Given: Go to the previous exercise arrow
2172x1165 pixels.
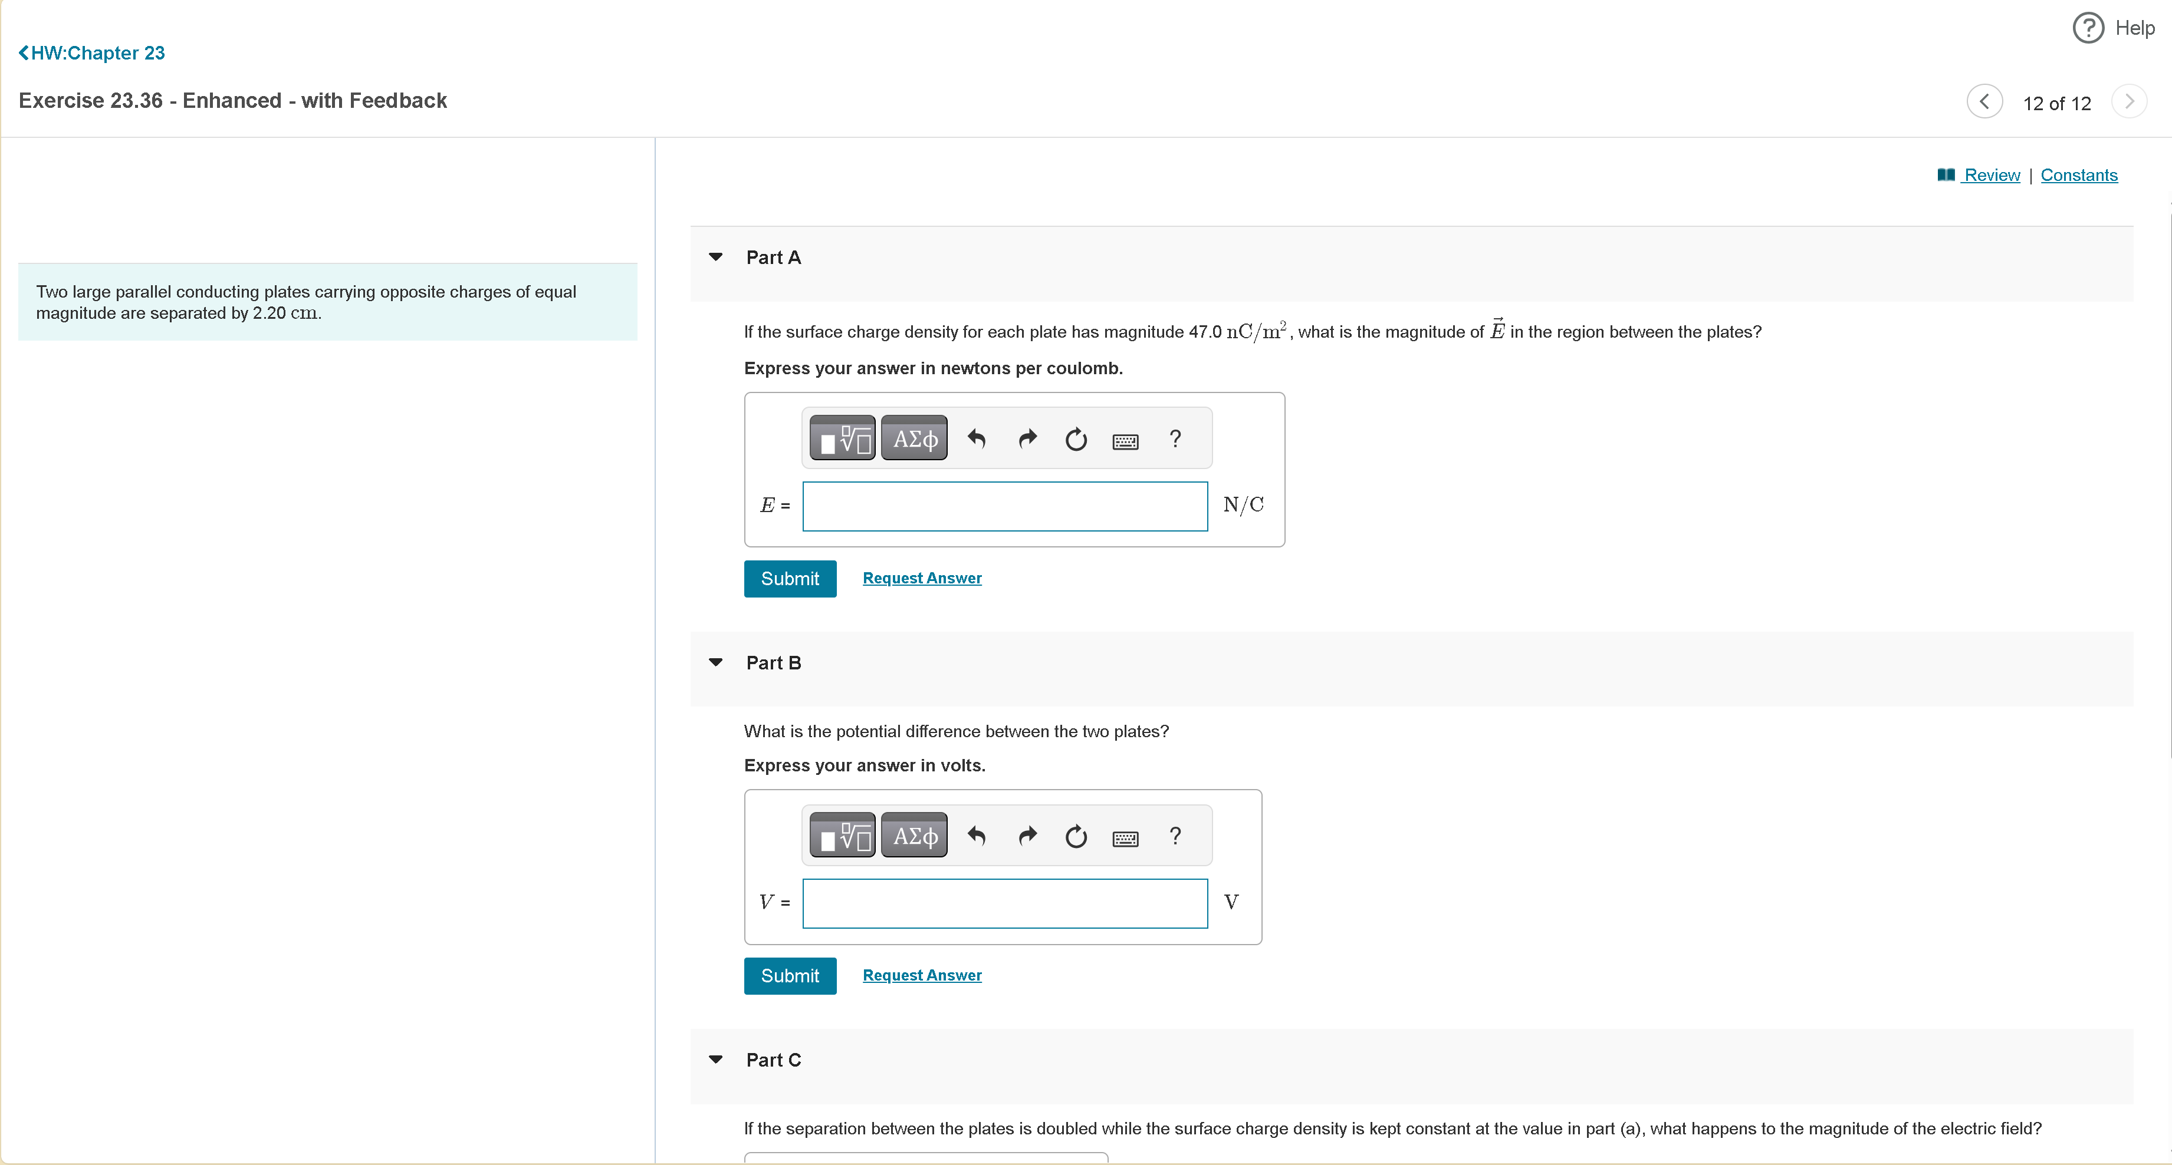Looking at the screenshot, I should tap(1984, 102).
